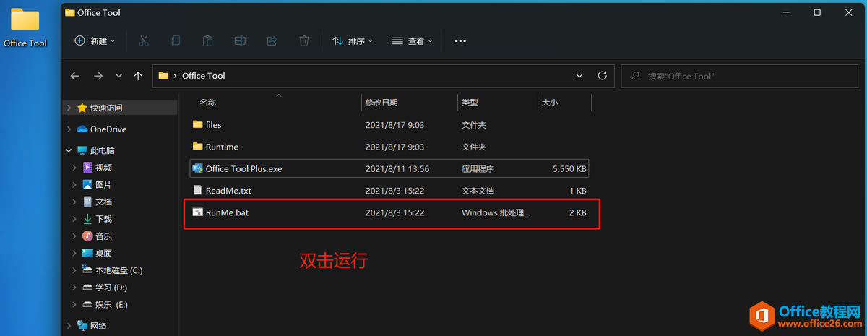Image resolution: width=867 pixels, height=336 pixels.
Task: Click the Cut scissors icon in toolbar
Action: 143,41
